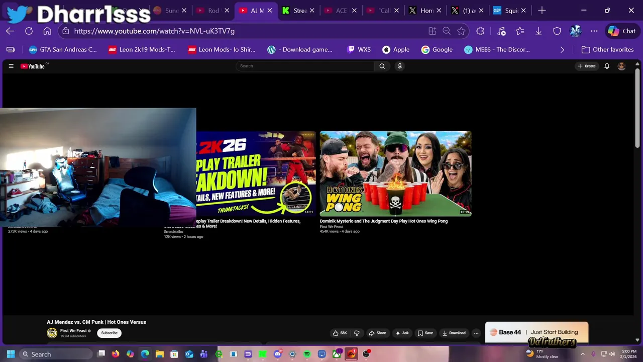This screenshot has height=362, width=643.
Task: Click the YouTube search magnifier button
Action: coord(382,66)
